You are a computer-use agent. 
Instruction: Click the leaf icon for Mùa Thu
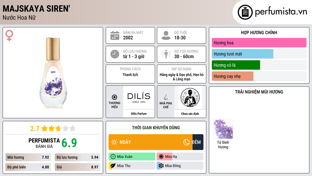[x=113, y=166]
